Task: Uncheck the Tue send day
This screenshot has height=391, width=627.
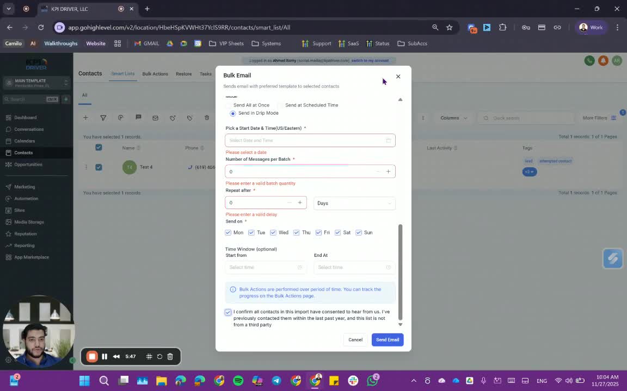Action: [x=251, y=232]
